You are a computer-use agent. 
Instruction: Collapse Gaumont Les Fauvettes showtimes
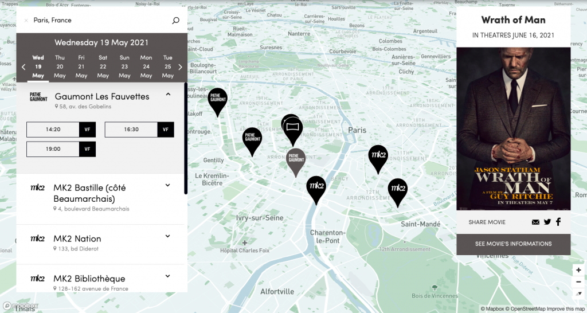pos(168,95)
